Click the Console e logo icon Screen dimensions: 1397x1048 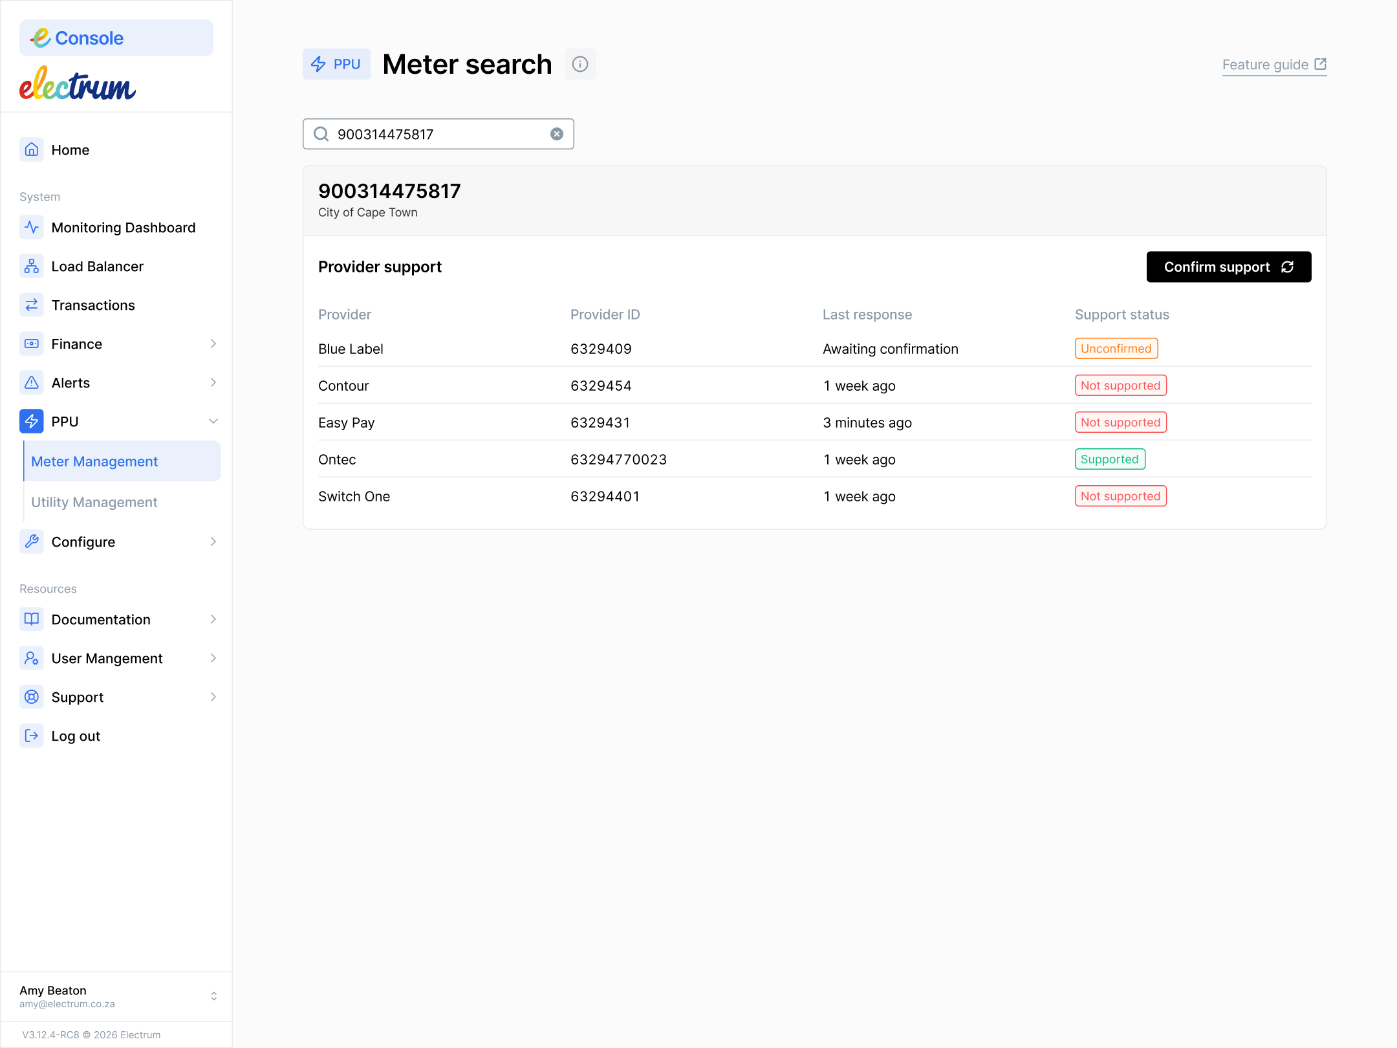pos(41,38)
